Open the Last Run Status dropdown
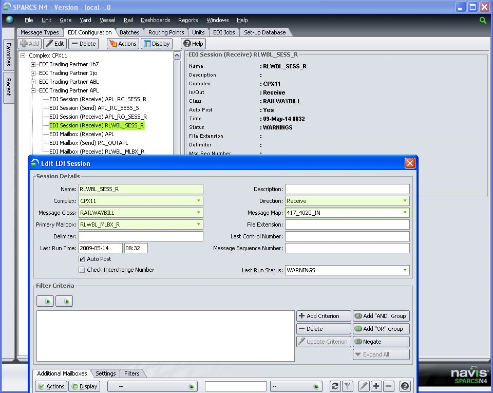493x393 pixels. coord(405,270)
